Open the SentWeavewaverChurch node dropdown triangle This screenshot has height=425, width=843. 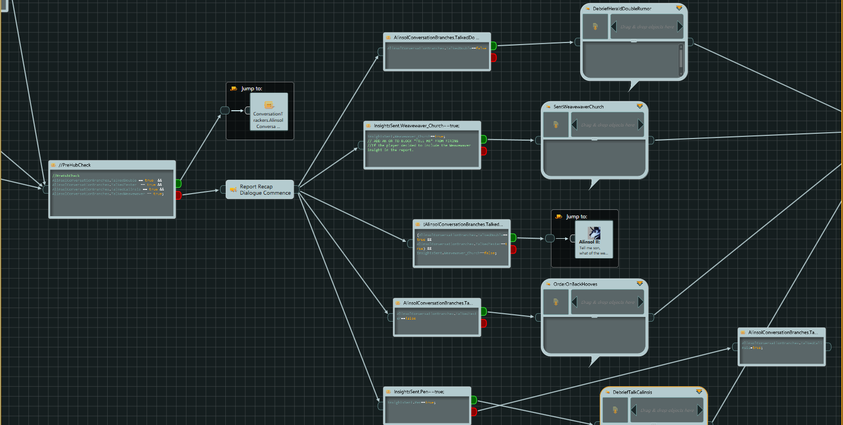tap(639, 107)
